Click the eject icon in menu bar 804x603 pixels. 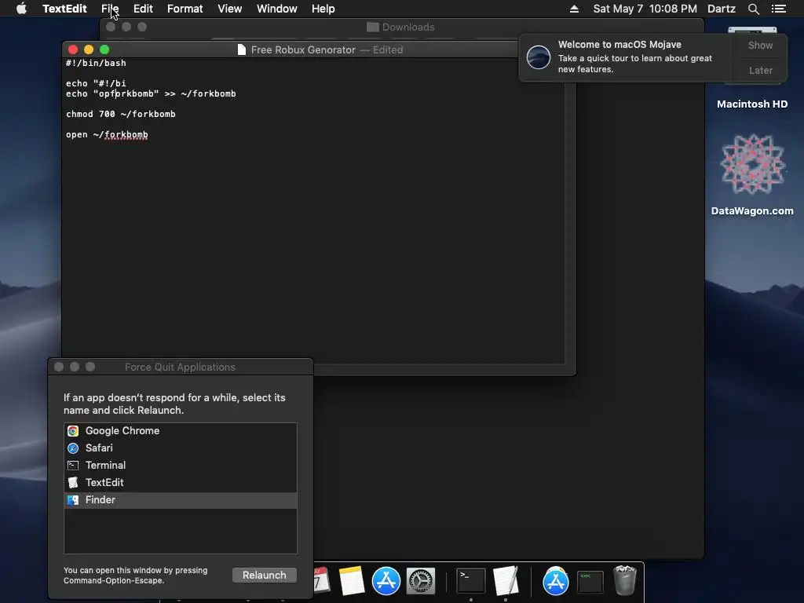point(574,9)
